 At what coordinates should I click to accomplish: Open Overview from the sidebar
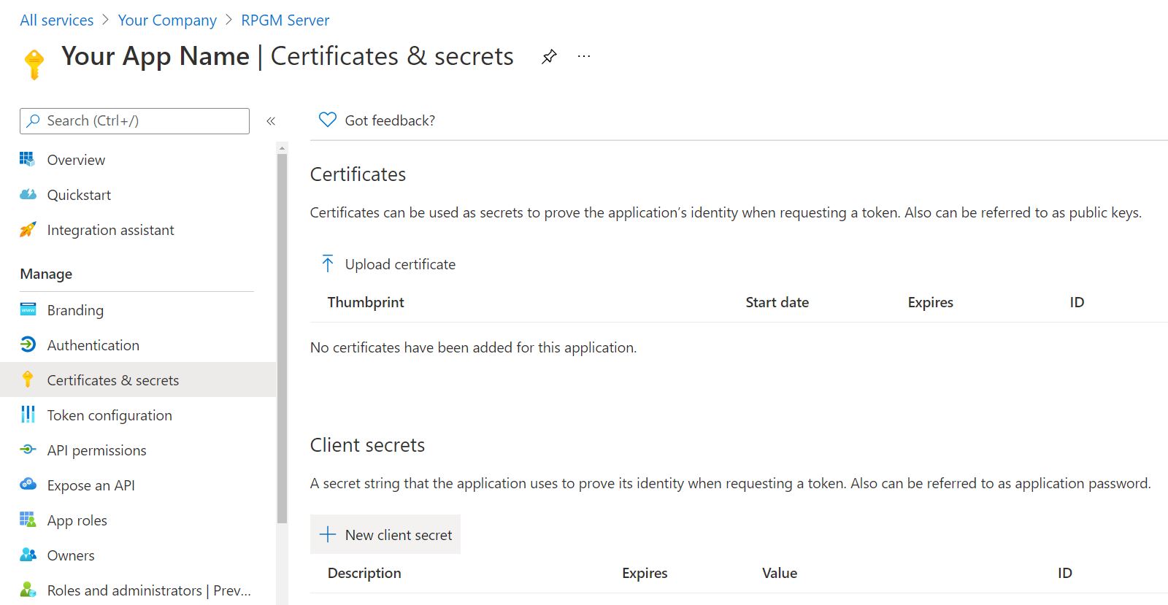point(76,160)
